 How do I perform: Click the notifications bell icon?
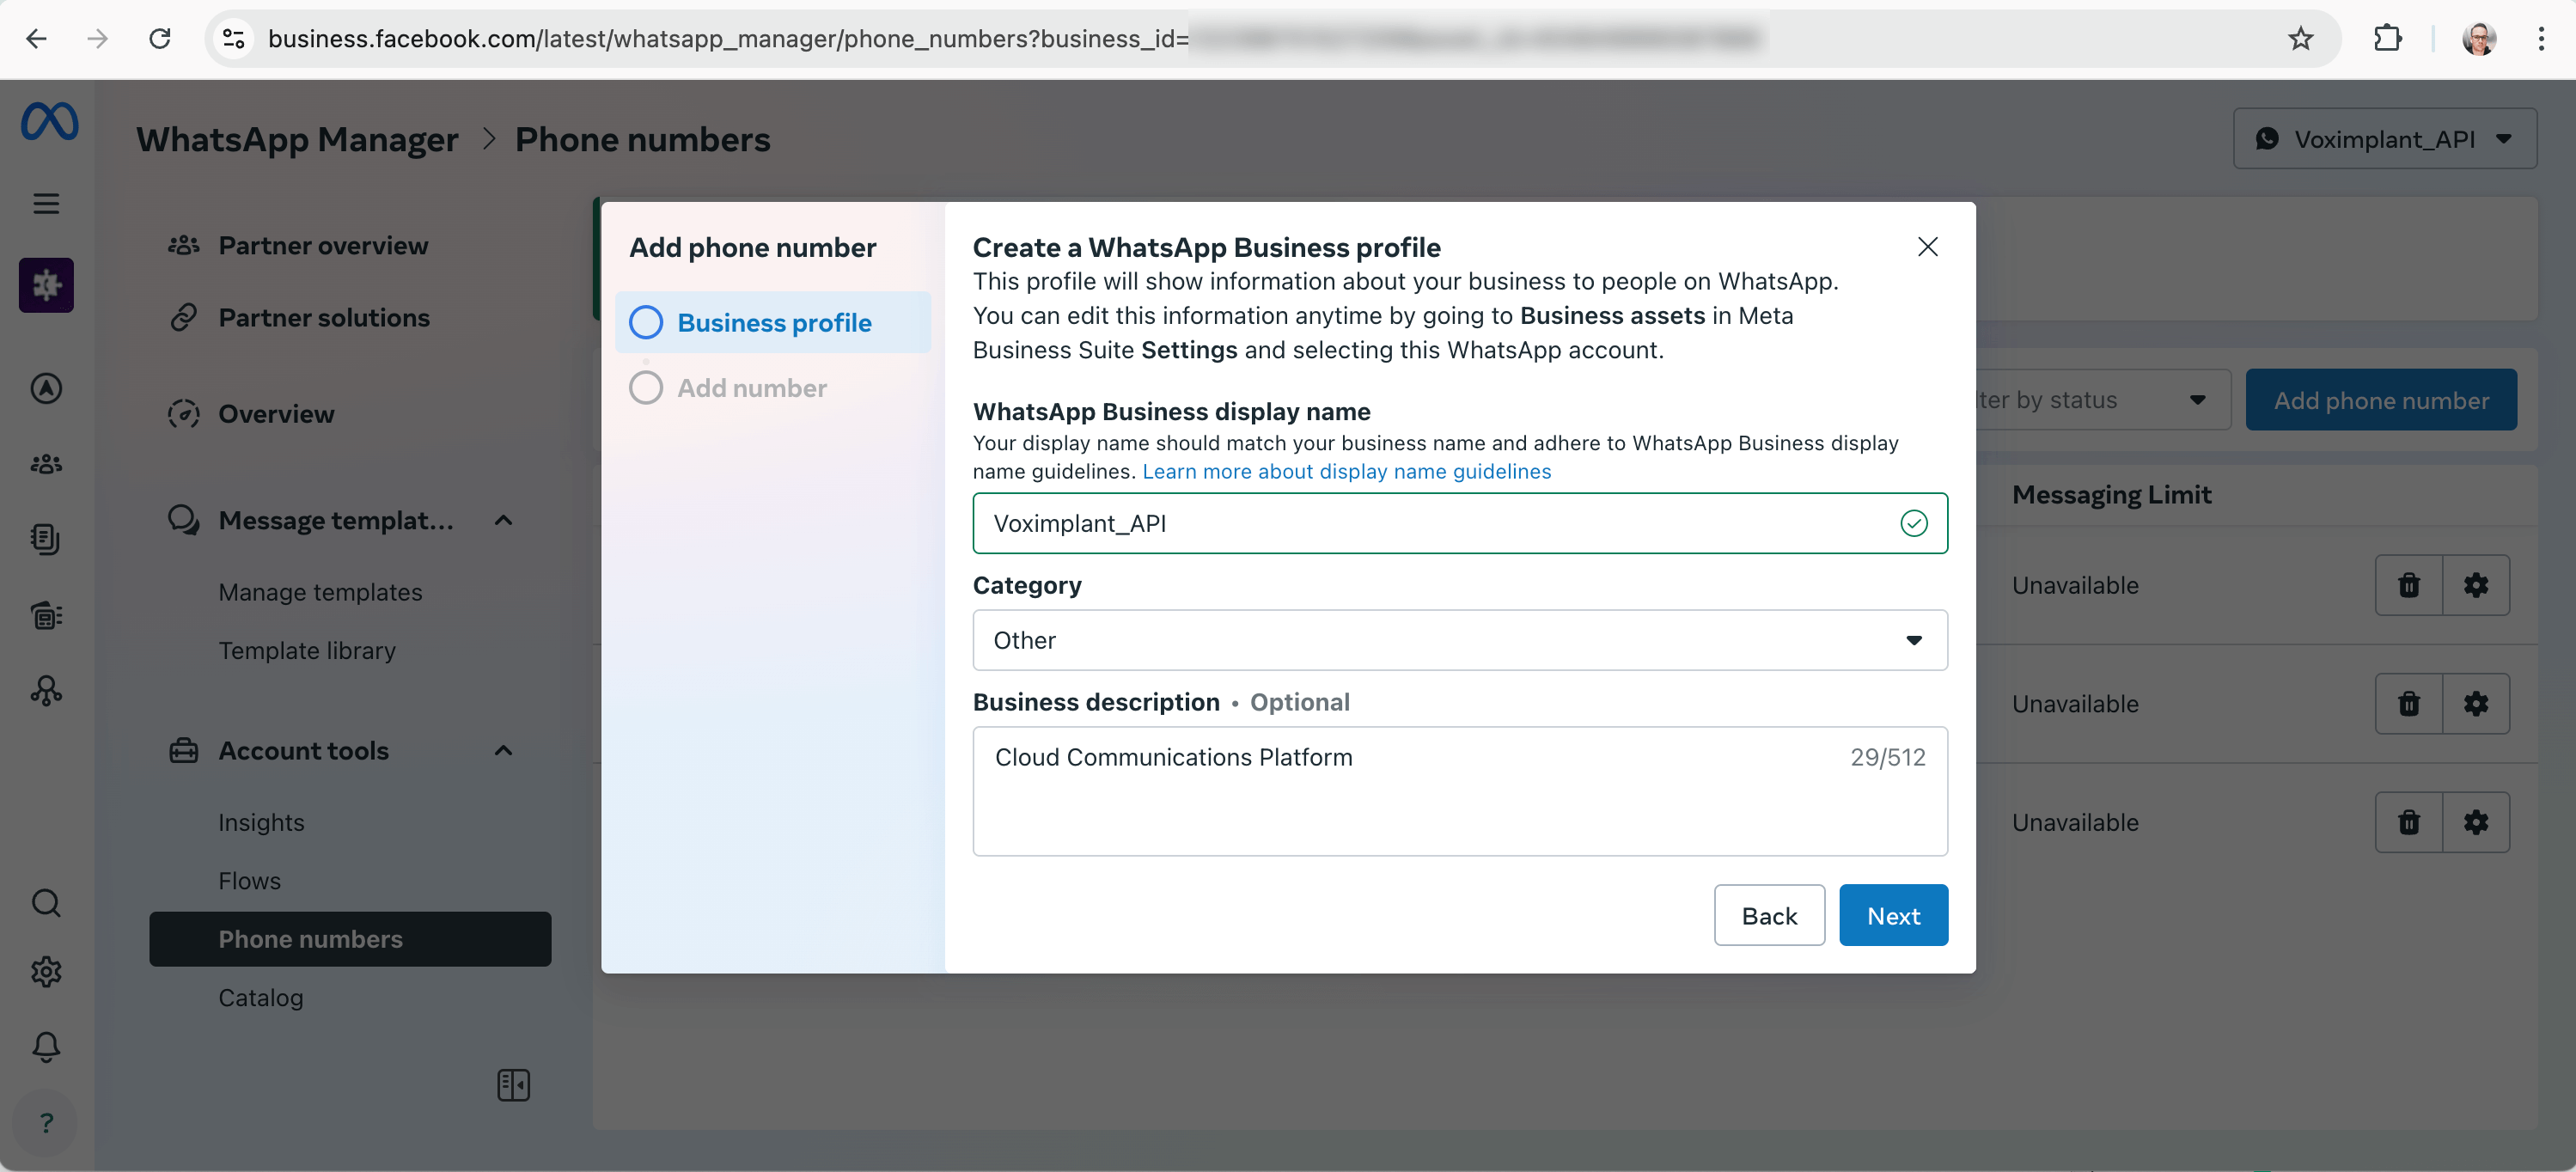(46, 1046)
